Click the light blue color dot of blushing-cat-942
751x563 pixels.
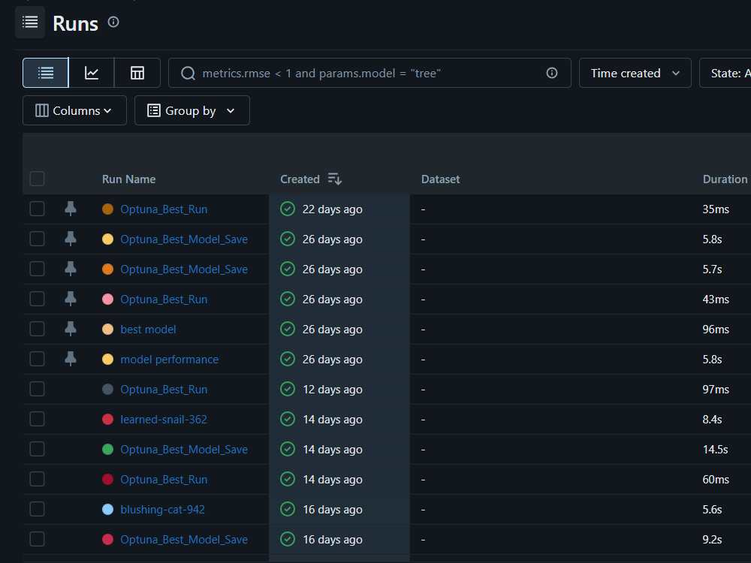point(107,510)
